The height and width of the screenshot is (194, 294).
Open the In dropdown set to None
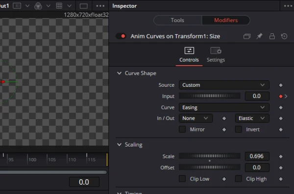tap(196, 118)
